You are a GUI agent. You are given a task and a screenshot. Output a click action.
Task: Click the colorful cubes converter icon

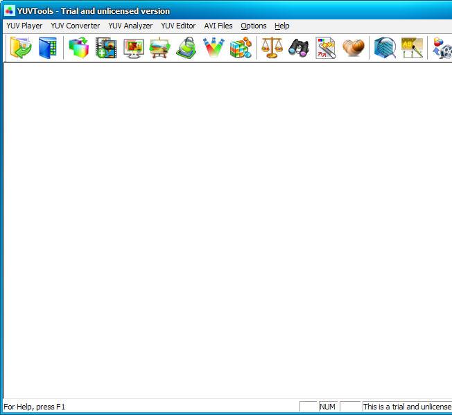click(x=79, y=48)
